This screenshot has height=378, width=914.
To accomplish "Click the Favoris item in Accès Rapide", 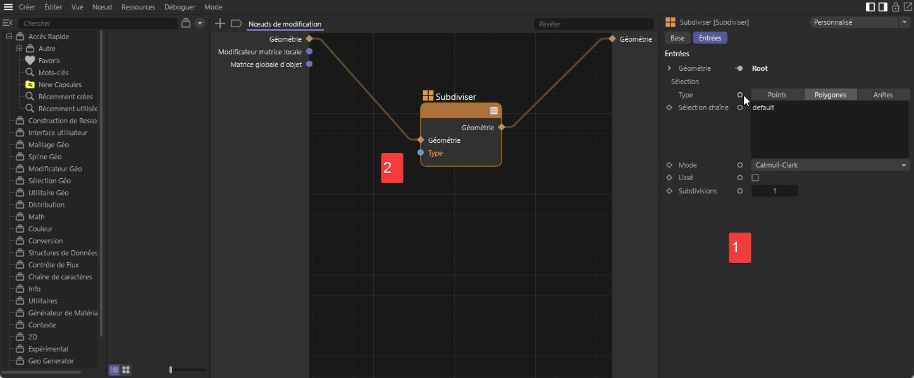I will coord(49,61).
